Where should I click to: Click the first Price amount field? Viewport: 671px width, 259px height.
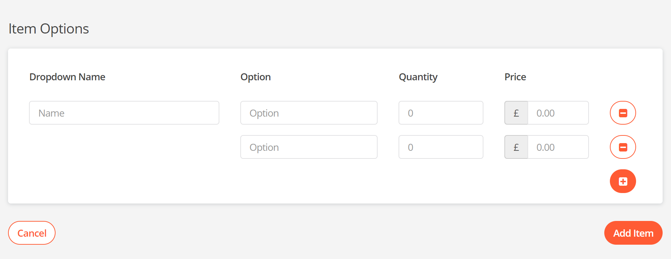tap(558, 113)
